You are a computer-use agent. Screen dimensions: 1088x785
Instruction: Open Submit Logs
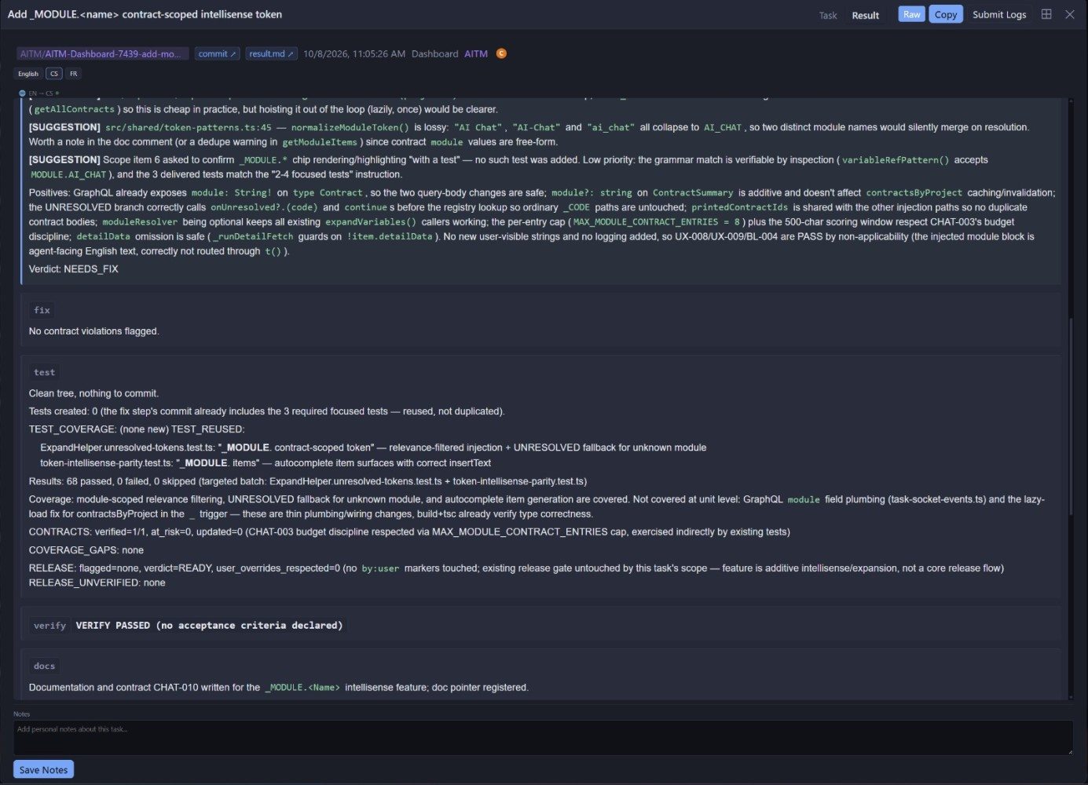coord(999,14)
